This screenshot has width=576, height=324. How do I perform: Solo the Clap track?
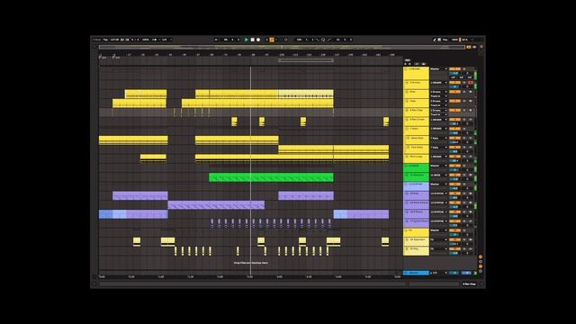(464, 101)
